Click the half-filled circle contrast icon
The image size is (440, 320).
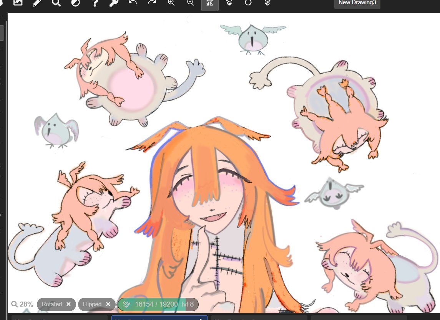(x=75, y=3)
